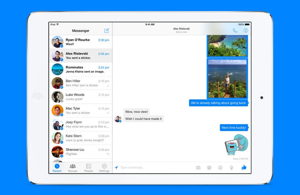Open Mac Tyler conversation
Viewport: 300px width, 195px height.
pyautogui.click(x=81, y=111)
